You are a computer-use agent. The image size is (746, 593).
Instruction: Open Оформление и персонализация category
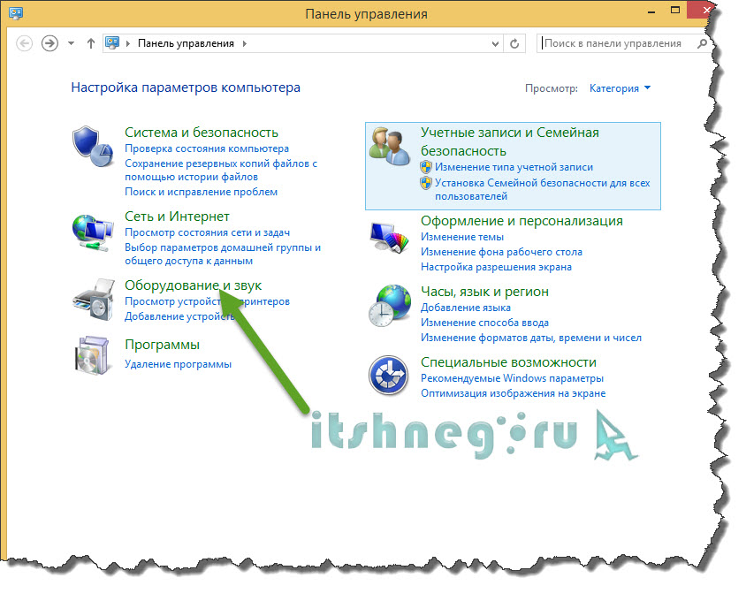[521, 221]
